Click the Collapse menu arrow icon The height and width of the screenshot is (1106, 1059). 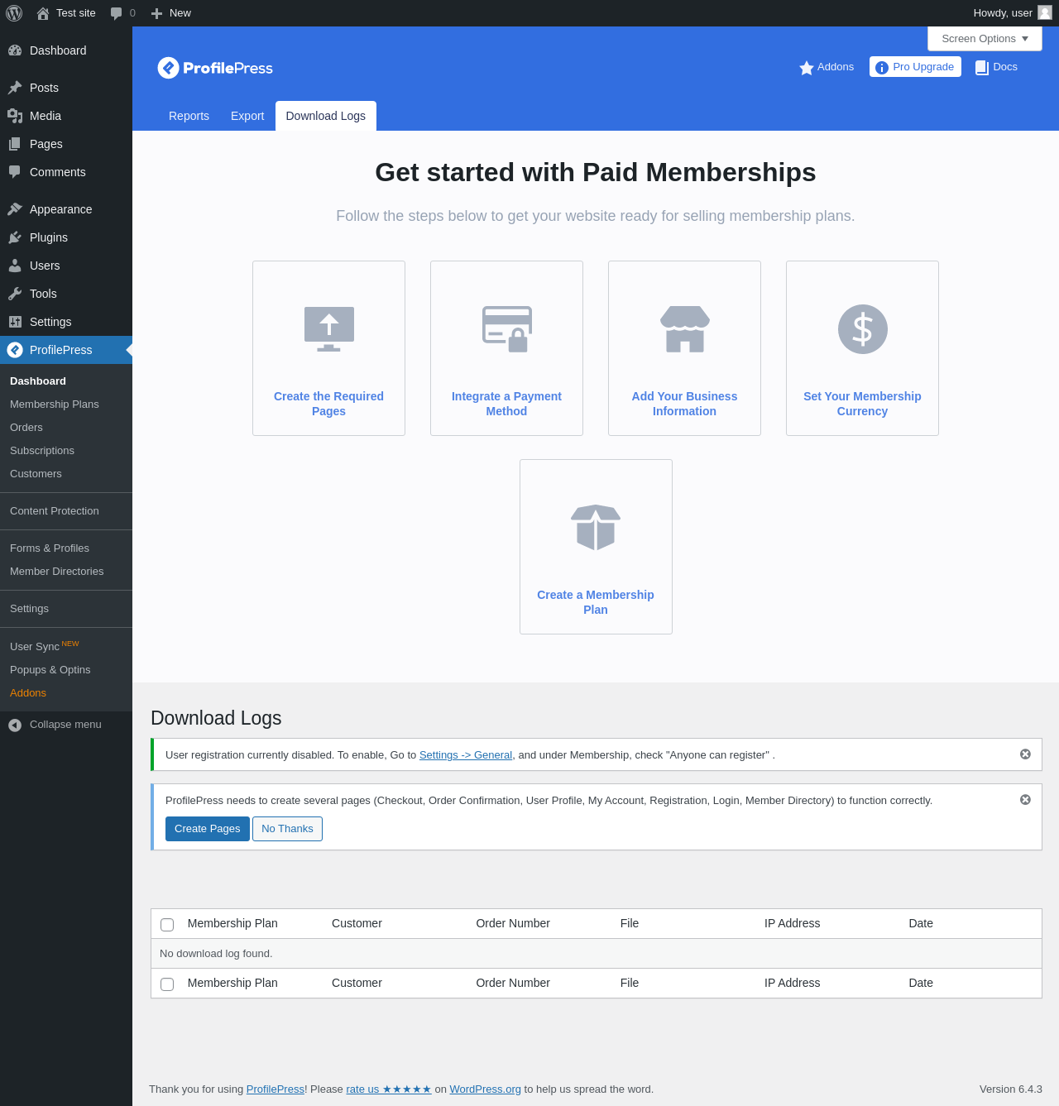pyautogui.click(x=15, y=725)
